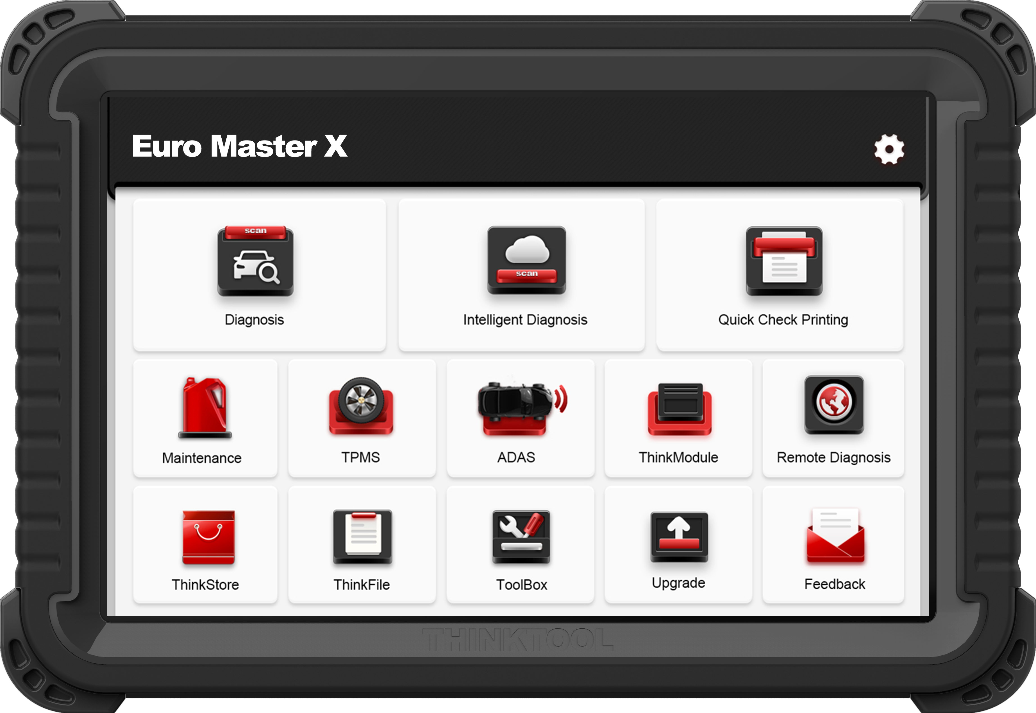
Task: Click the Remote Diagnosis text label
Action: [833, 458]
